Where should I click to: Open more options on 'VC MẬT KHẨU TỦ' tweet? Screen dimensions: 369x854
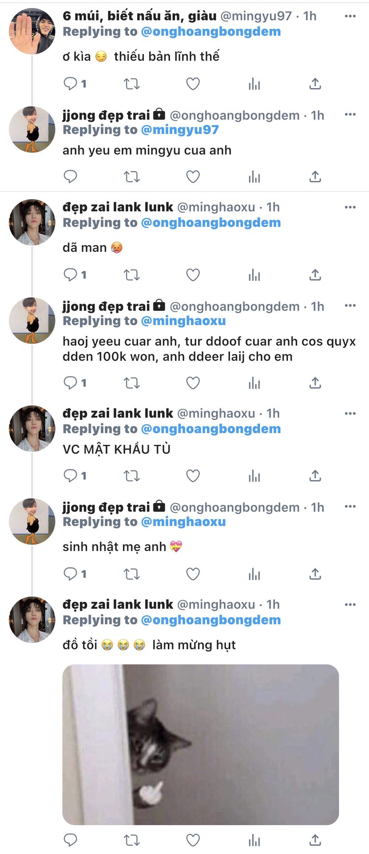tap(350, 414)
